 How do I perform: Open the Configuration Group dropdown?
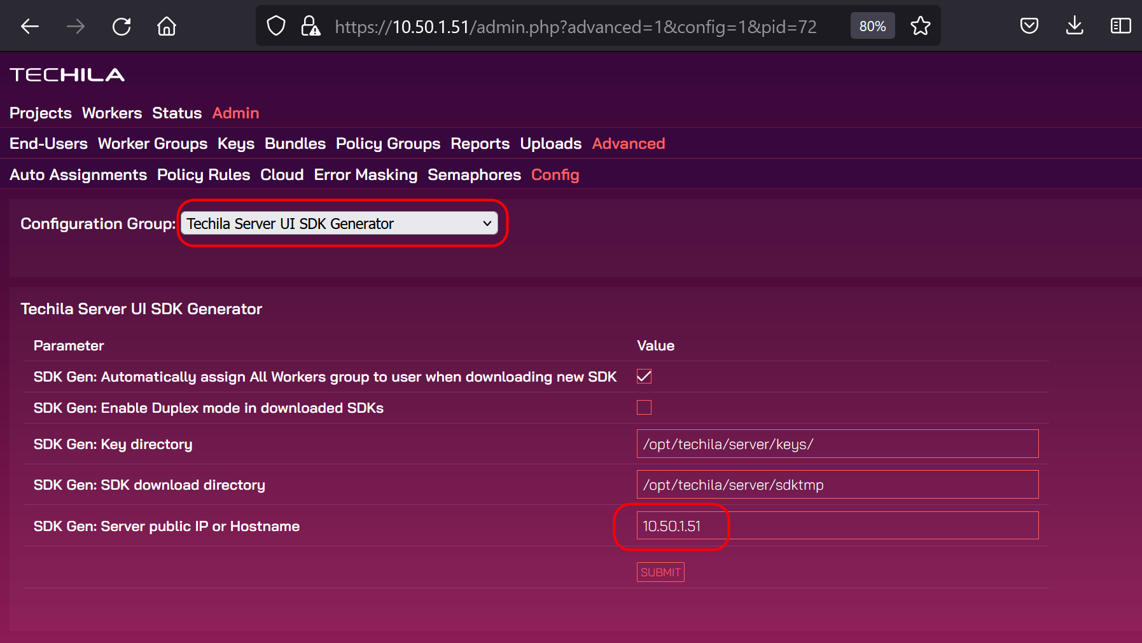(339, 223)
